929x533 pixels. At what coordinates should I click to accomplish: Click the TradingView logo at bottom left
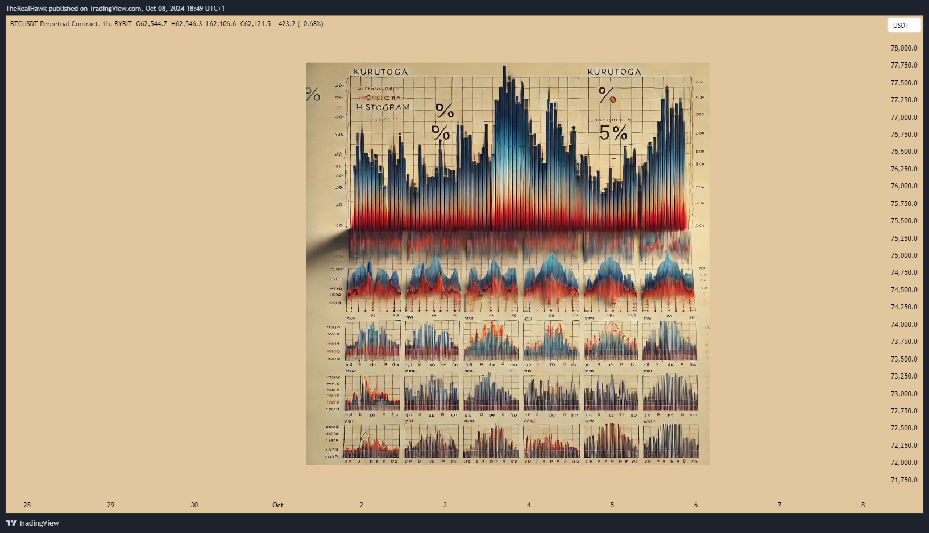(x=32, y=523)
